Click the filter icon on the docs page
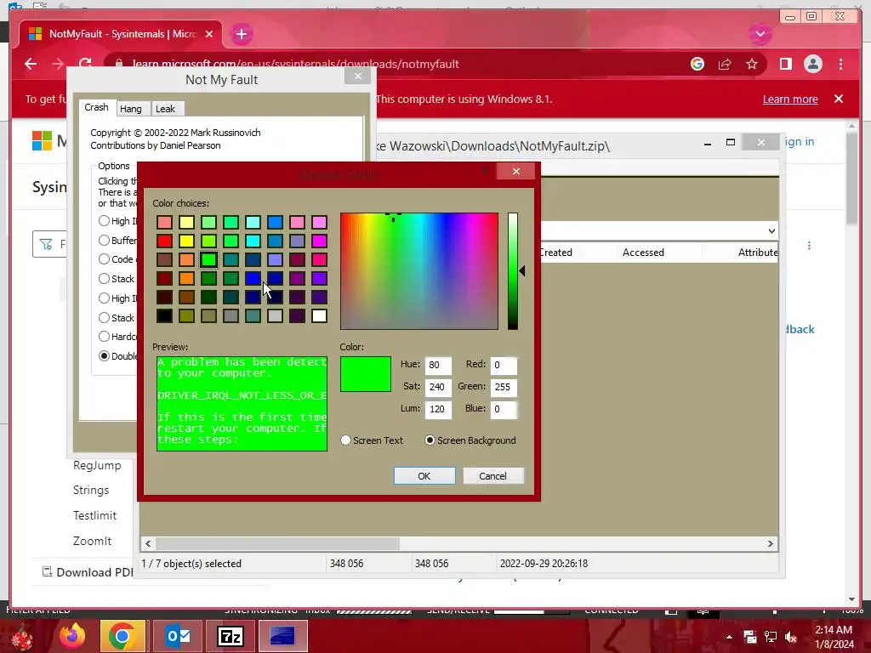This screenshot has width=871, height=653. [x=46, y=244]
